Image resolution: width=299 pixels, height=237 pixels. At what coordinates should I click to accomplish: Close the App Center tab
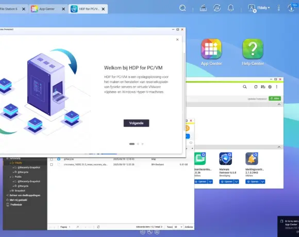pos(63,9)
